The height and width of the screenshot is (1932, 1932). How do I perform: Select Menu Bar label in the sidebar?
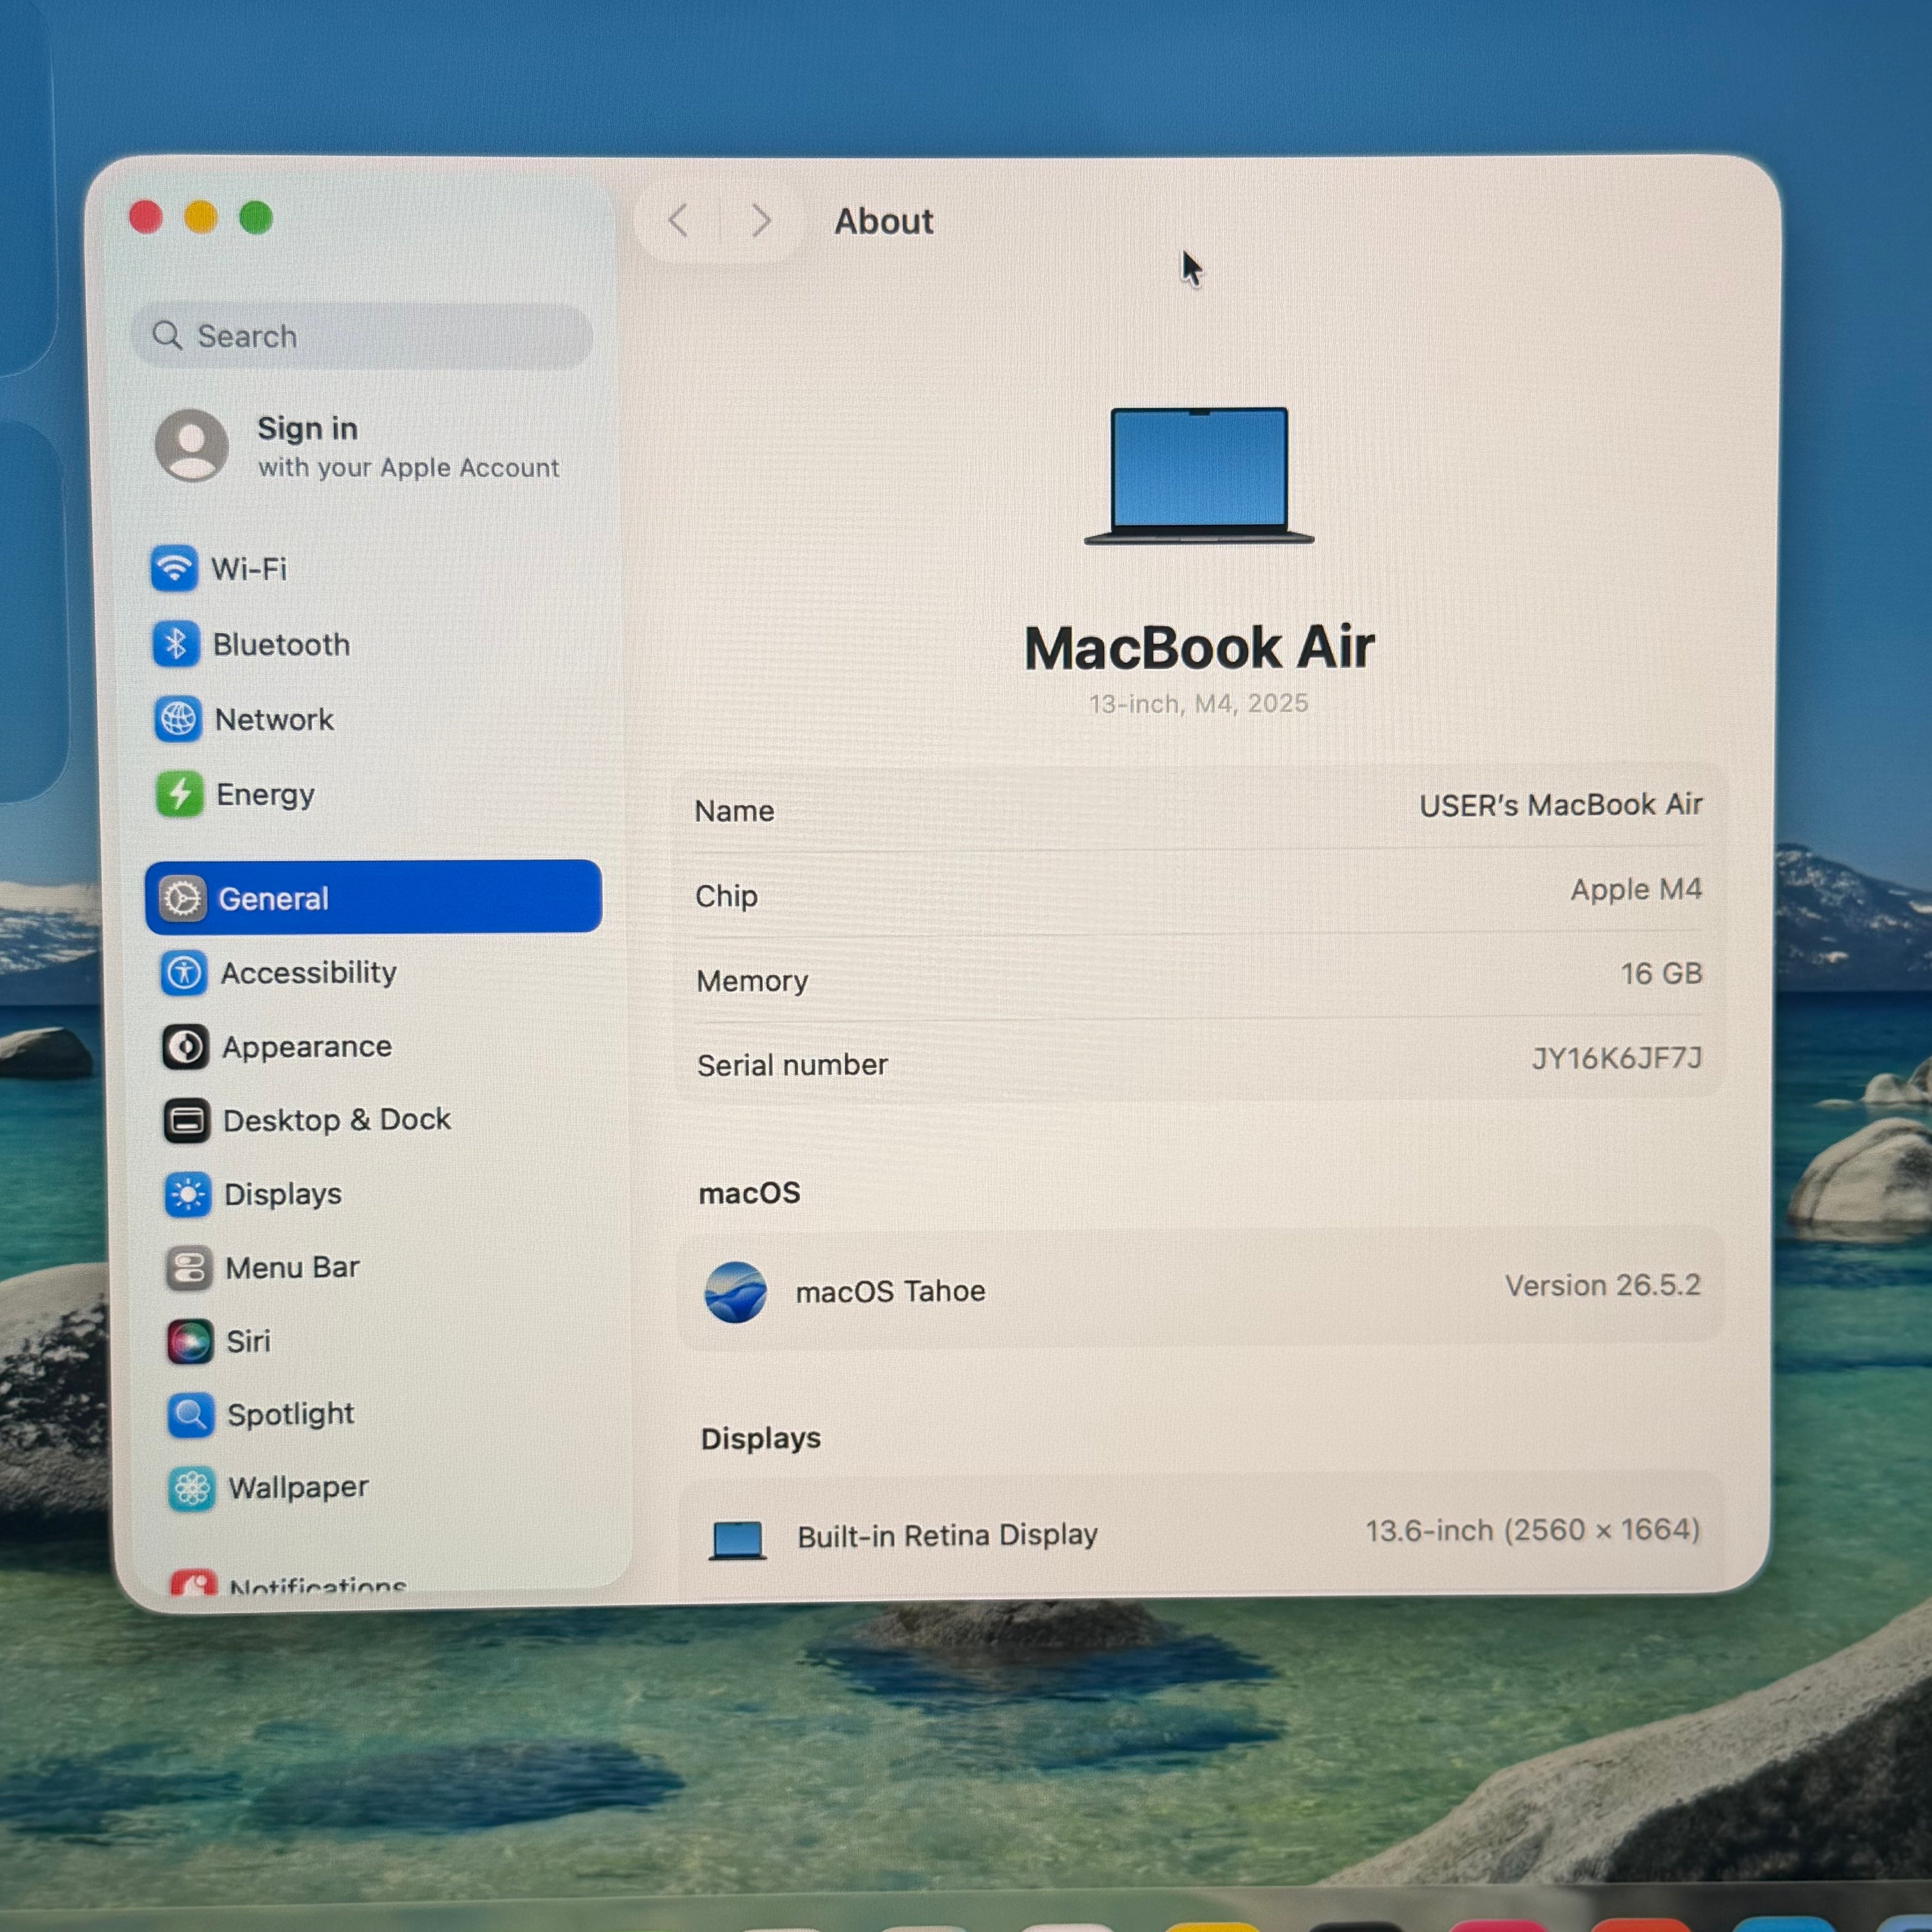click(x=292, y=1268)
